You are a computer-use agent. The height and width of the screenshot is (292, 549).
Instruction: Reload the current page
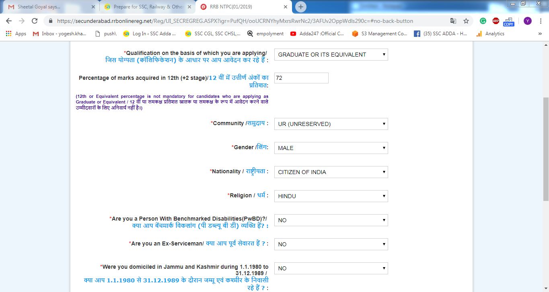tap(35, 21)
